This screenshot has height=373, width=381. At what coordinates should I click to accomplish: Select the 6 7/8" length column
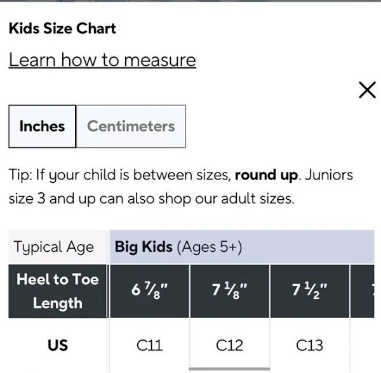(150, 291)
